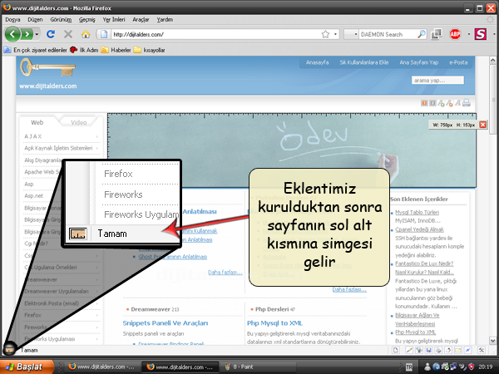Click the Firefox back arrow button
Image resolution: width=499 pixels, height=374 pixels.
[14, 35]
